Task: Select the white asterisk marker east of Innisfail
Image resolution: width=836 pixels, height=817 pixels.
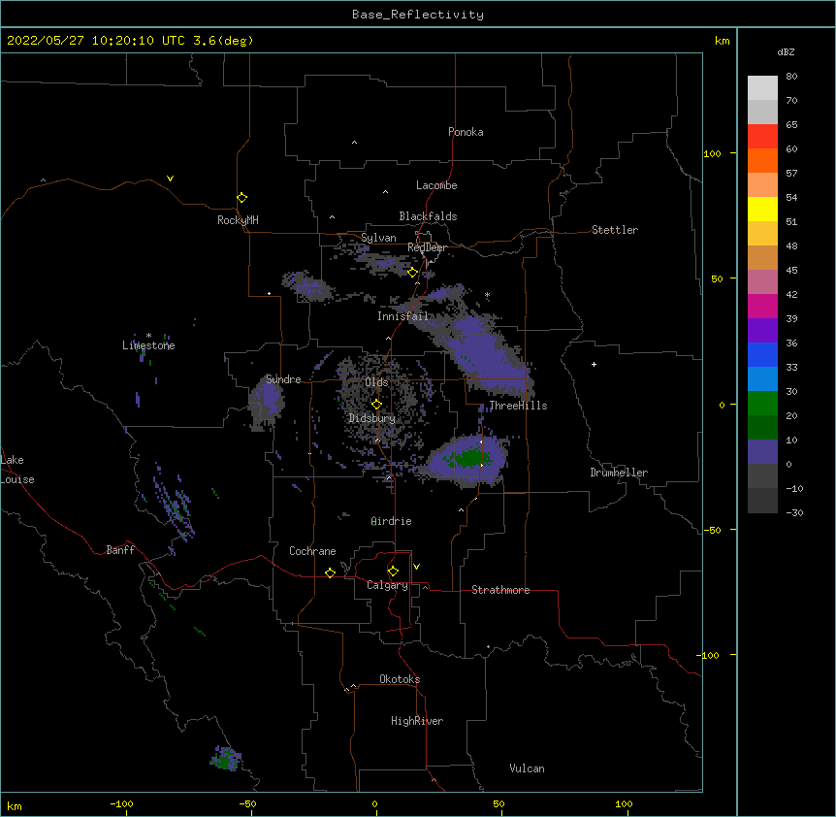Action: coord(487,294)
